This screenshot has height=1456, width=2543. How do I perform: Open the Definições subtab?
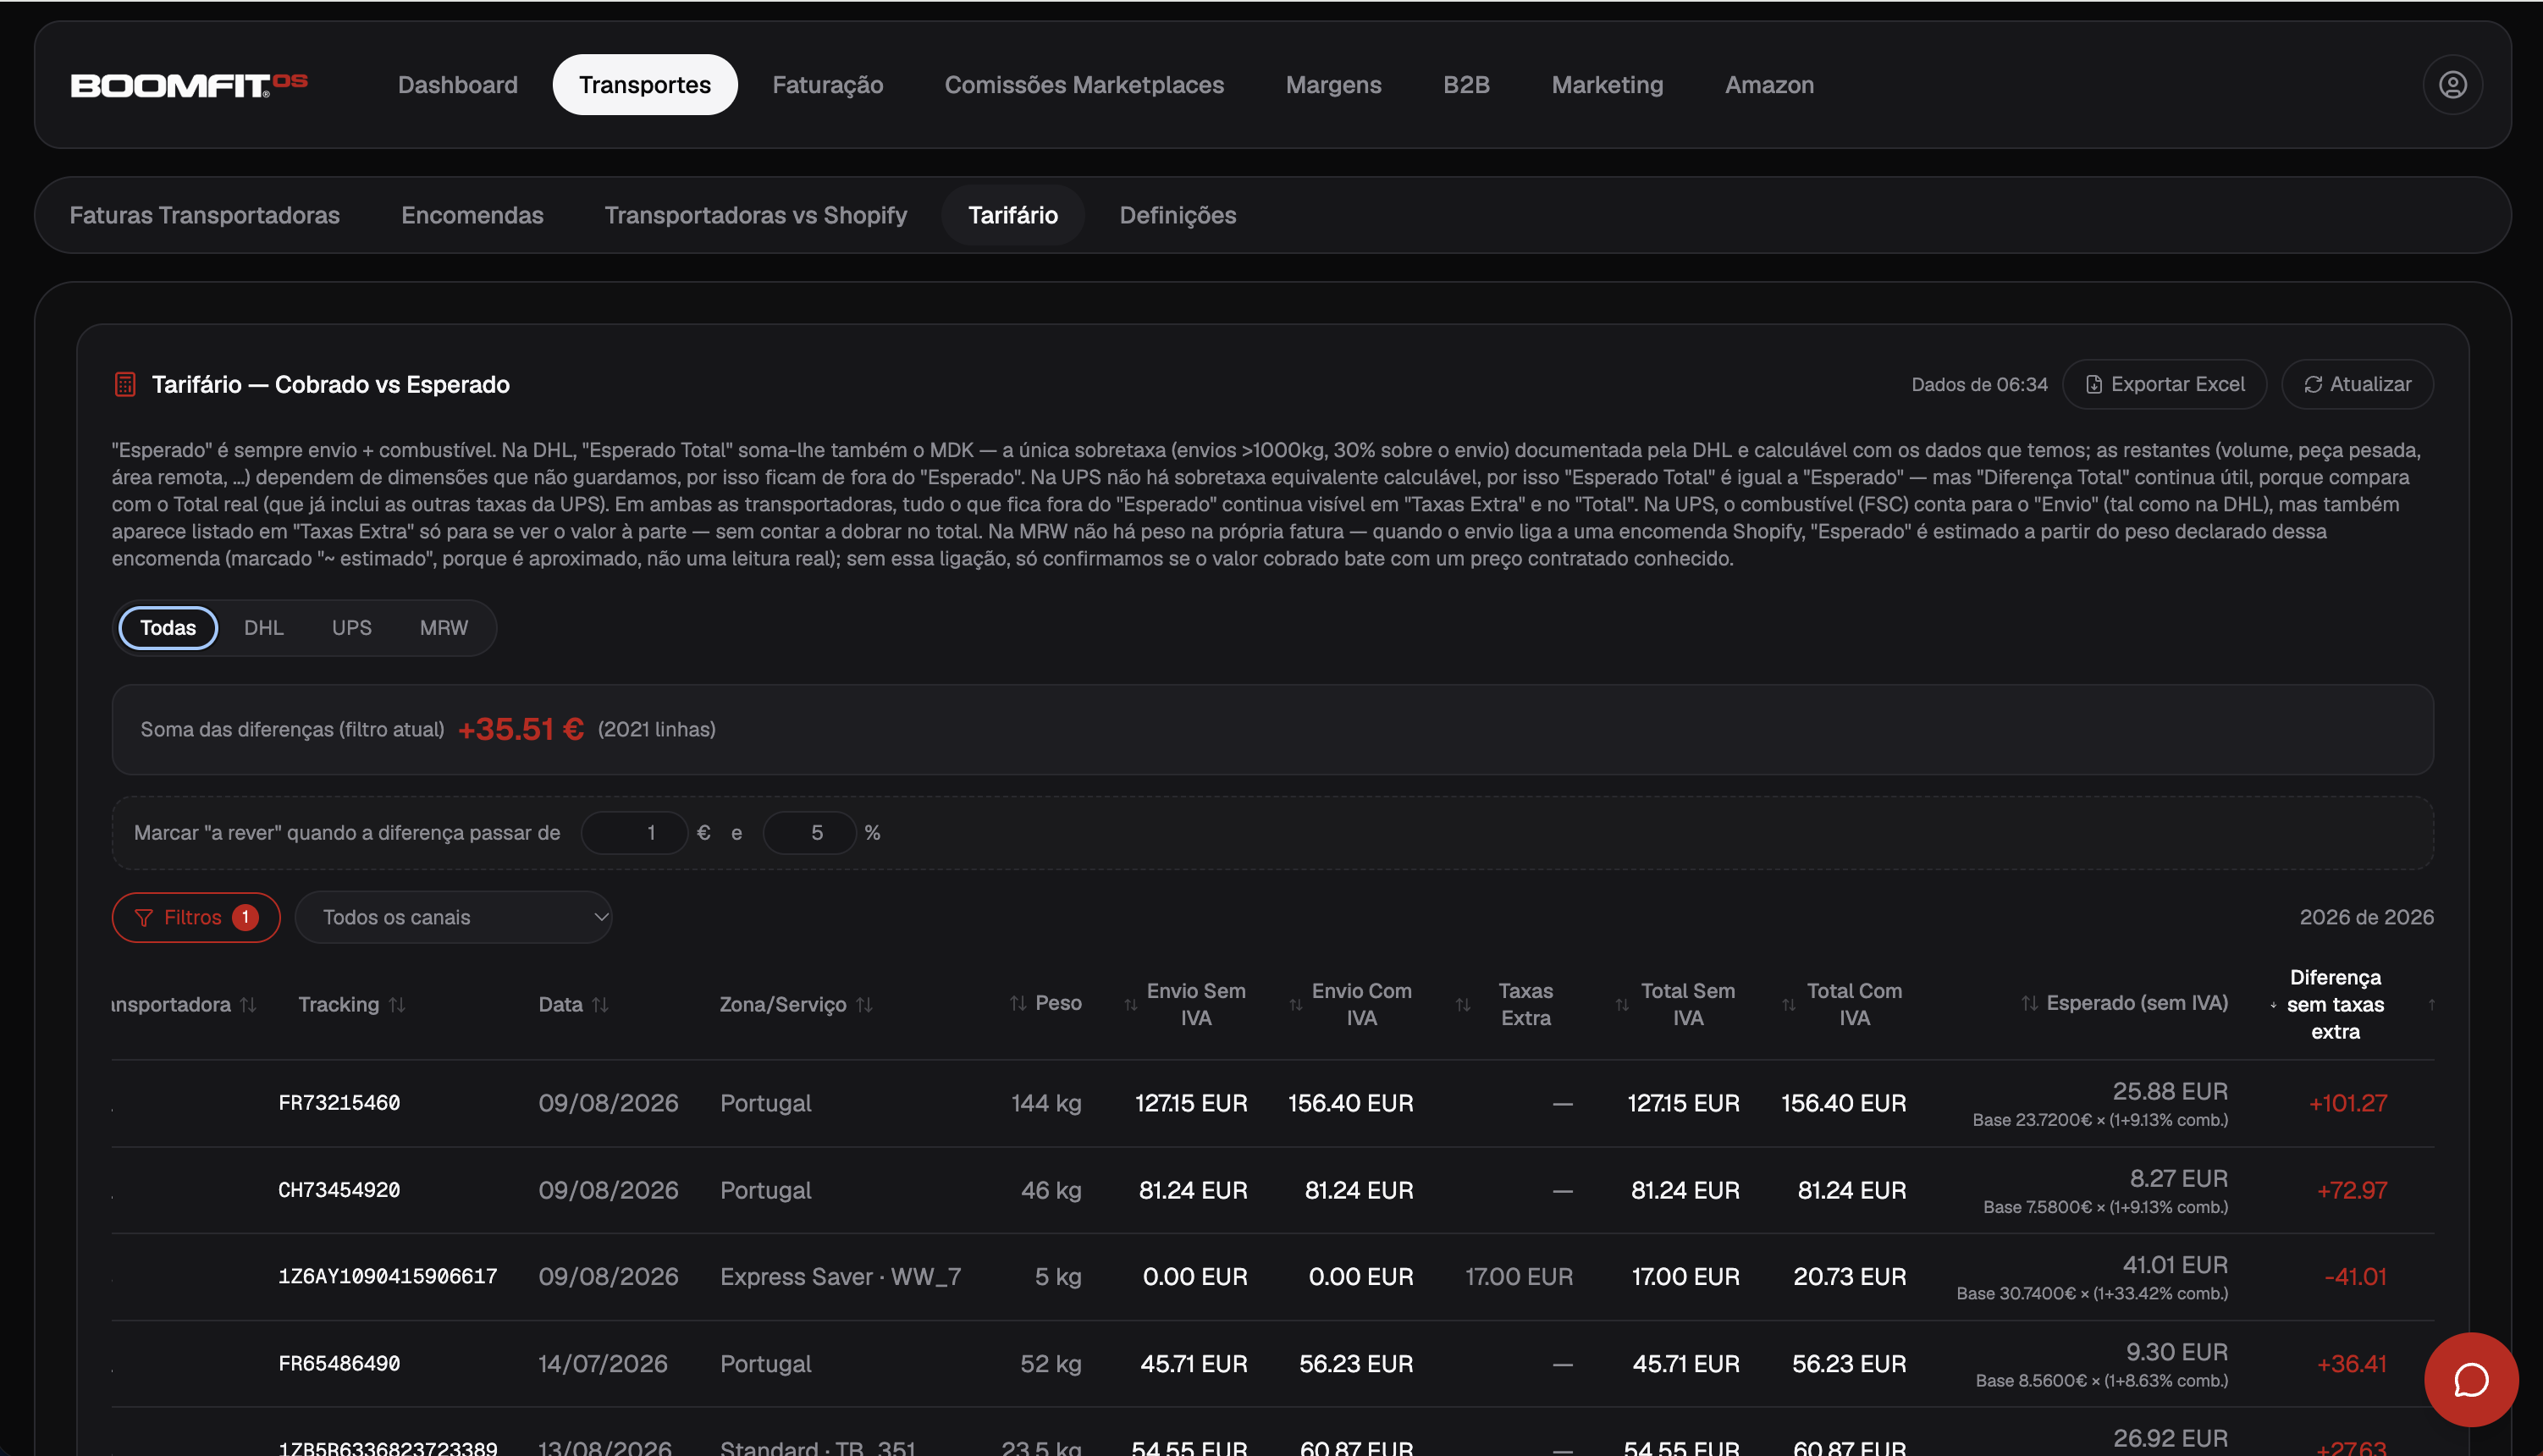pos(1178,215)
